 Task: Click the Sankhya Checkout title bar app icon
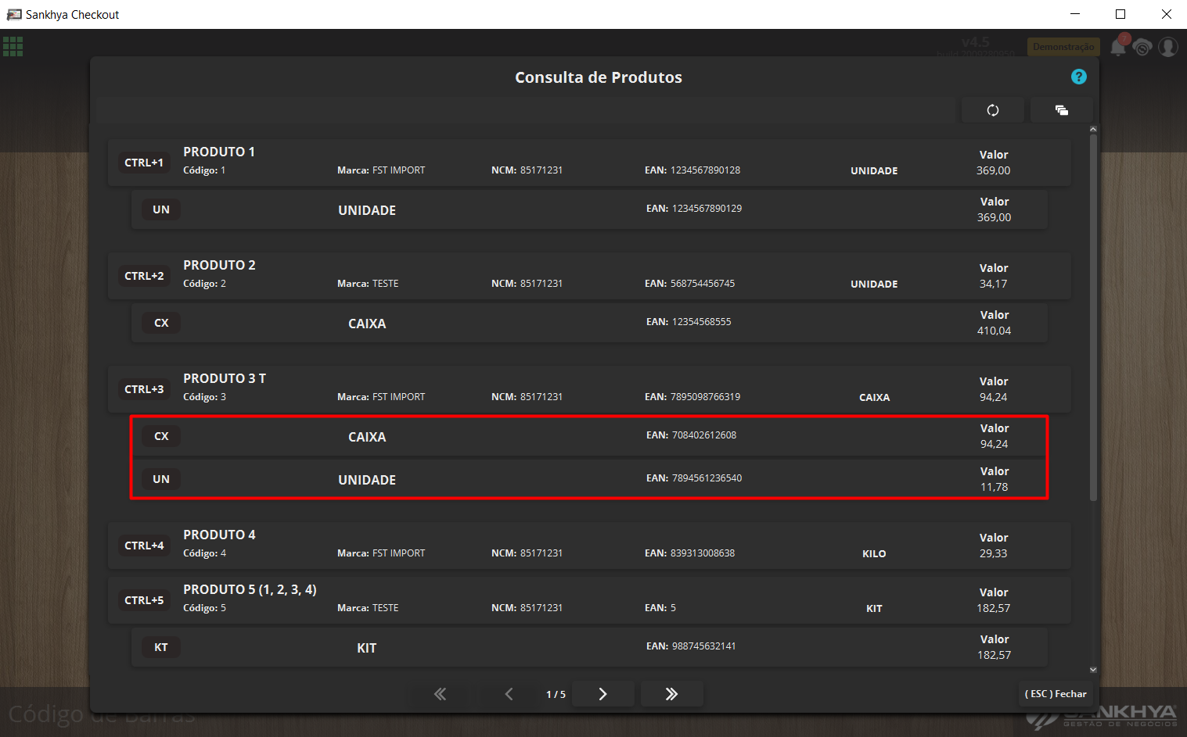click(x=13, y=14)
